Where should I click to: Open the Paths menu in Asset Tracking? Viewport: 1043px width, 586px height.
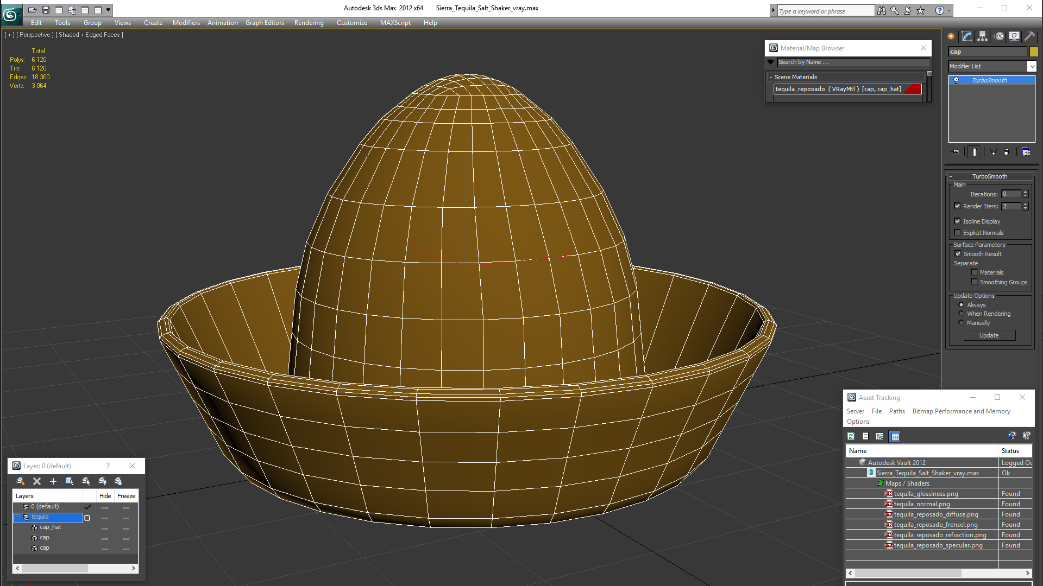896,411
